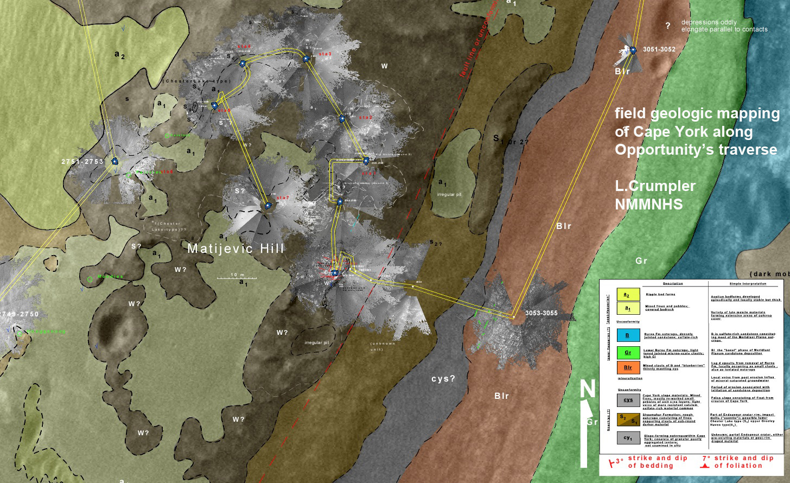The image size is (790, 483).
Task: Pick the orange Blr legend swatch
Action: (x=628, y=367)
